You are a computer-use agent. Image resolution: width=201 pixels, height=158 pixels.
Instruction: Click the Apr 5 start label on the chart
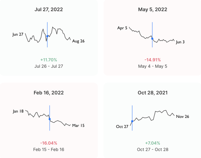pos(123,28)
